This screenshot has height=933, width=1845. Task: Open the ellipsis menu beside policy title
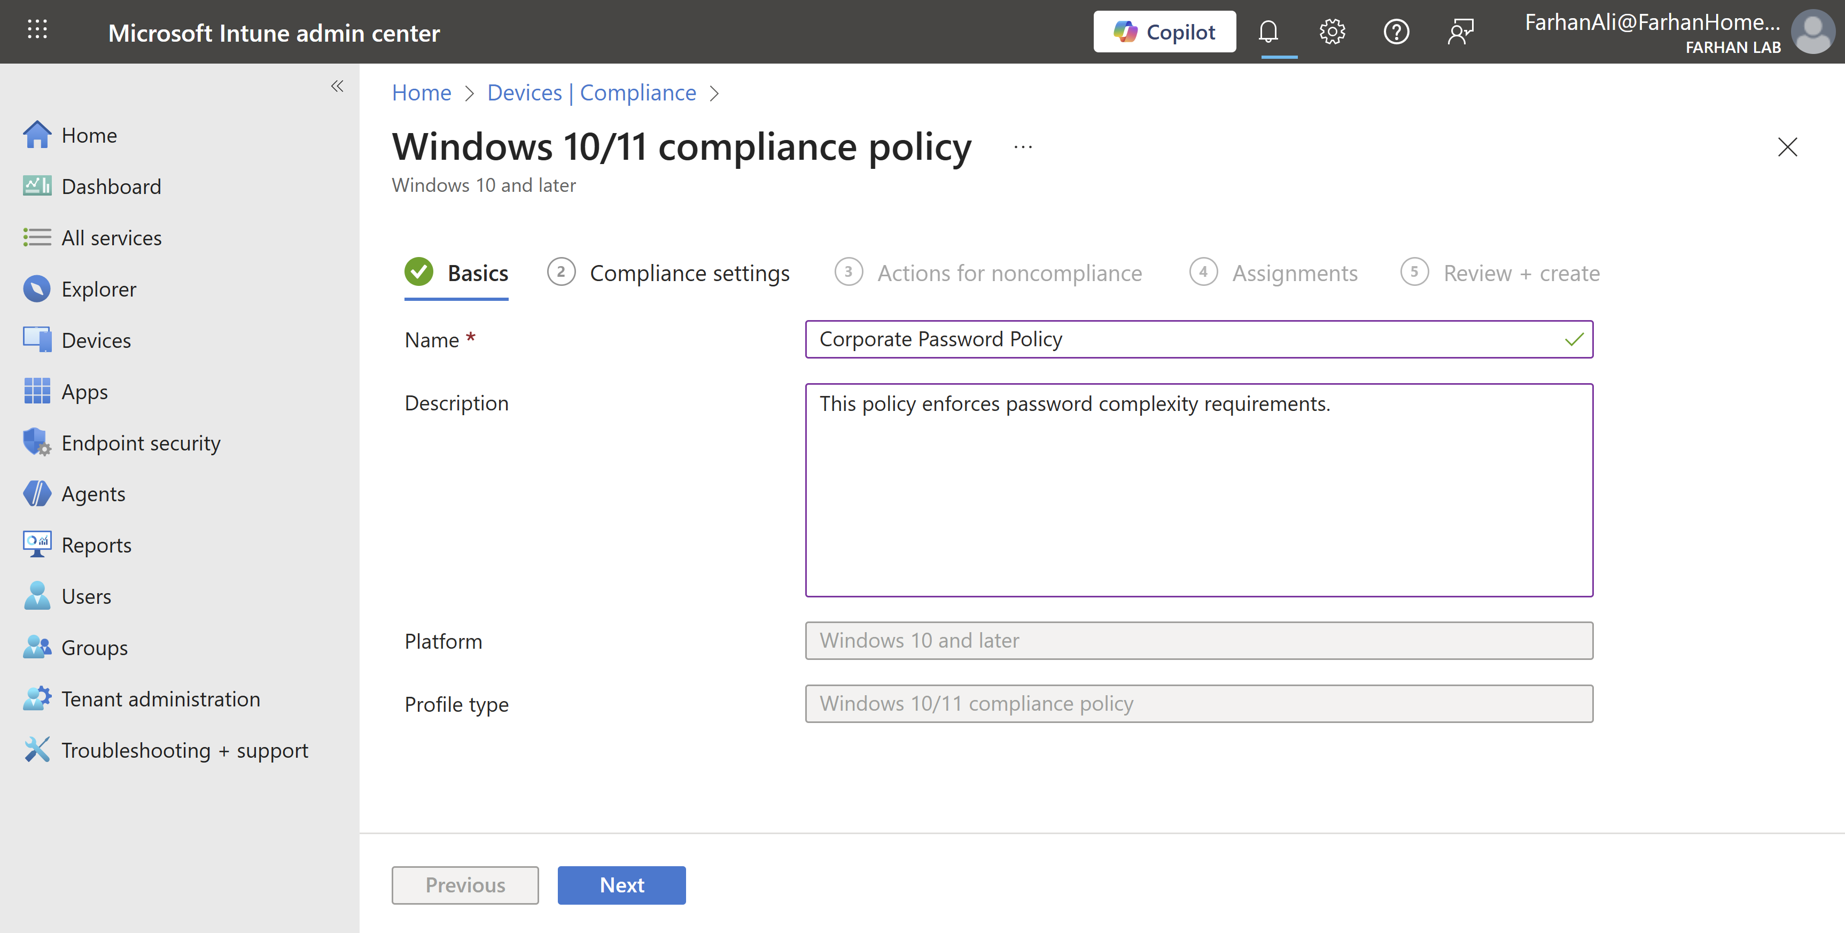click(x=1023, y=147)
